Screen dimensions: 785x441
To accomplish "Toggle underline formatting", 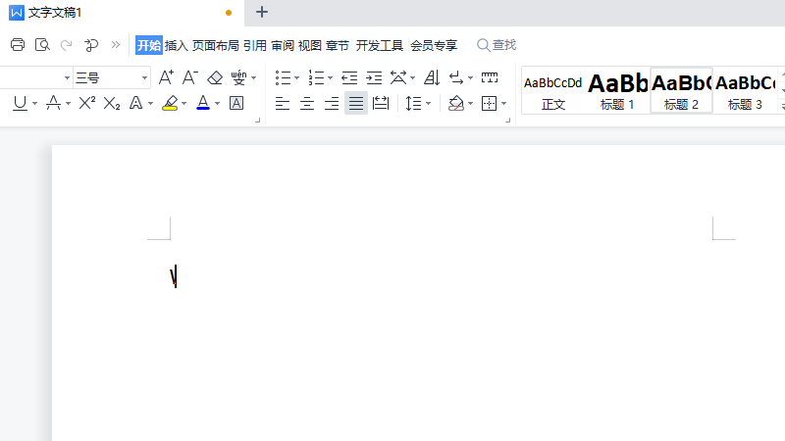I will (20, 103).
